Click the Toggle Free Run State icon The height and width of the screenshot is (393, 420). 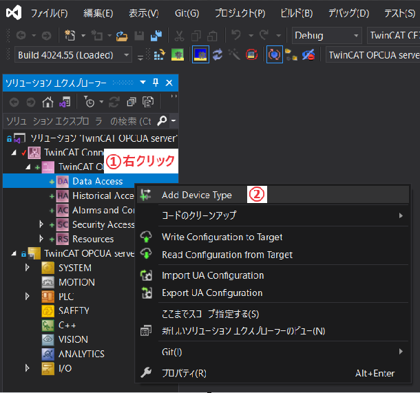pos(252,54)
